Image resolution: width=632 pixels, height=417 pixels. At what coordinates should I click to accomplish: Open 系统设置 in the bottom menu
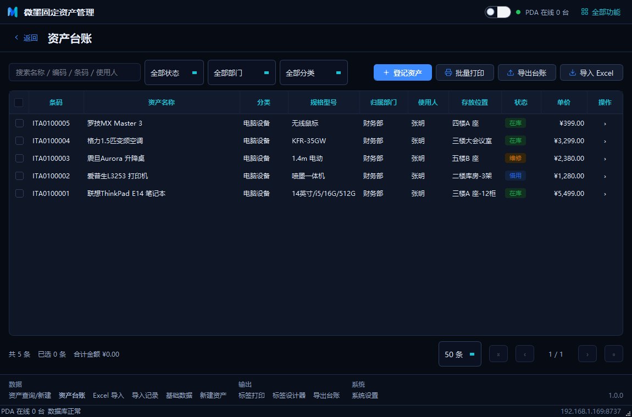click(x=365, y=395)
